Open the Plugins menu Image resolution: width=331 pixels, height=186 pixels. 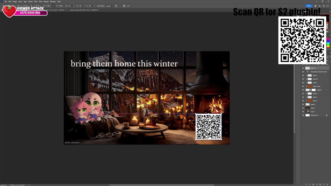click(x=46, y=2)
